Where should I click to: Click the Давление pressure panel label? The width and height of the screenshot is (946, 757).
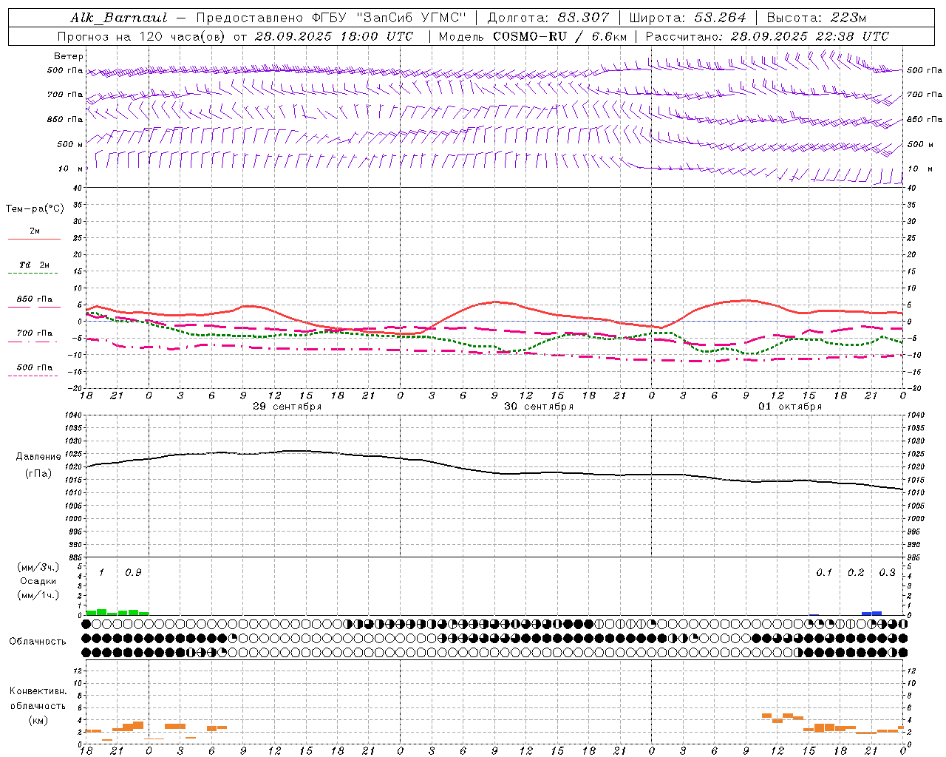click(x=38, y=457)
